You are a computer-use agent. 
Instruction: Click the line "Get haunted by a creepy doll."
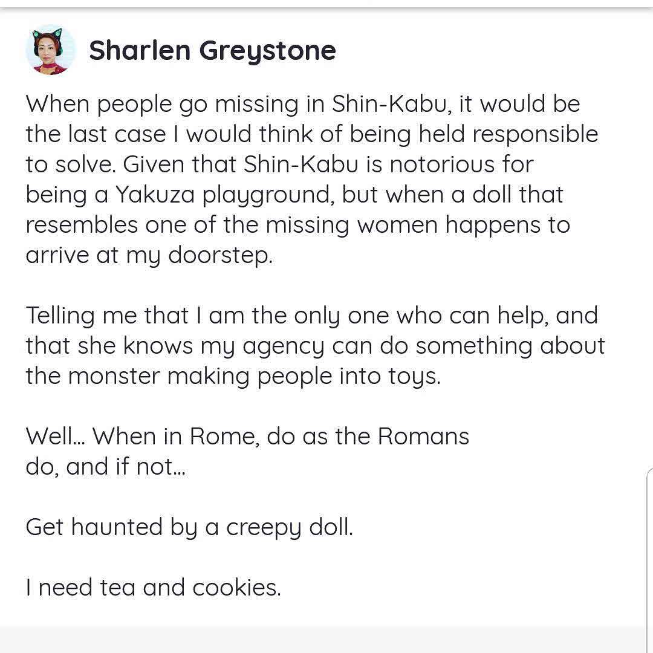coord(189,527)
